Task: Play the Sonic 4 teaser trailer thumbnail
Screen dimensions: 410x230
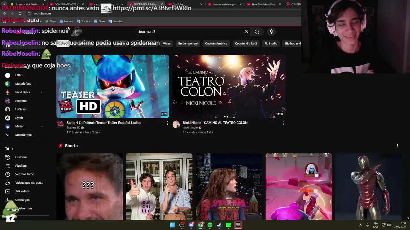Action: [x=113, y=86]
